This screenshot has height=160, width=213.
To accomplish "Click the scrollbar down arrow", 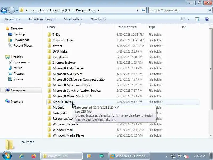I will pos(211,135).
